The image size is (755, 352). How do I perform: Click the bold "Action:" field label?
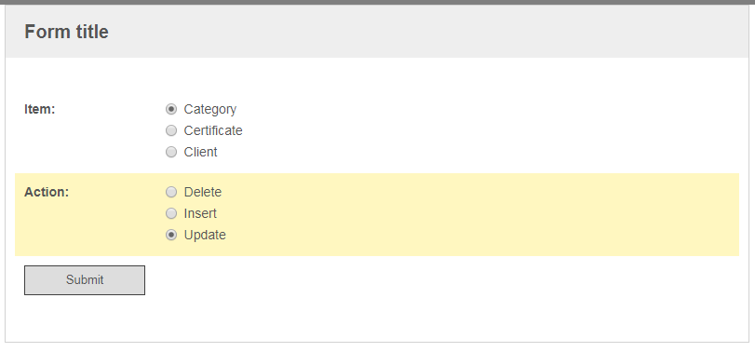click(47, 192)
